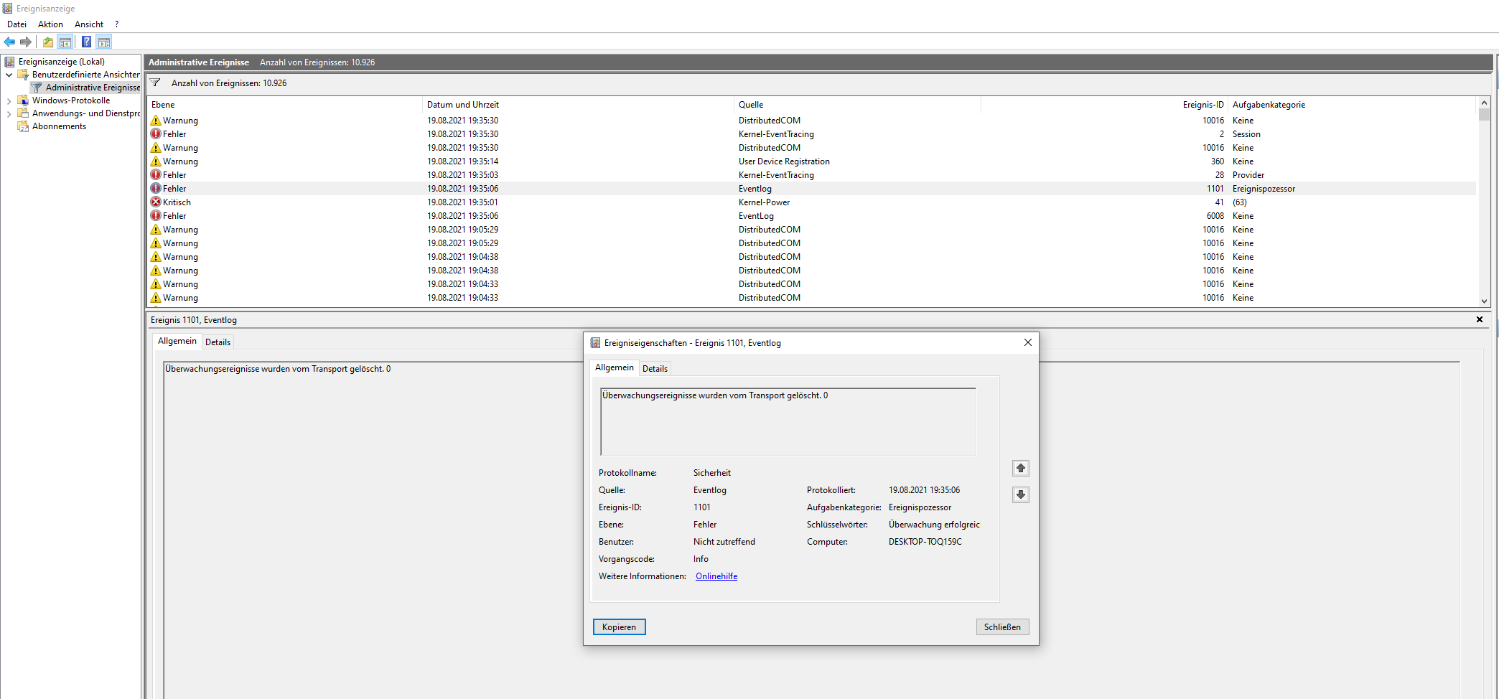The height and width of the screenshot is (699, 1499).
Task: Select the Abonnements tree item
Action: coord(59,126)
